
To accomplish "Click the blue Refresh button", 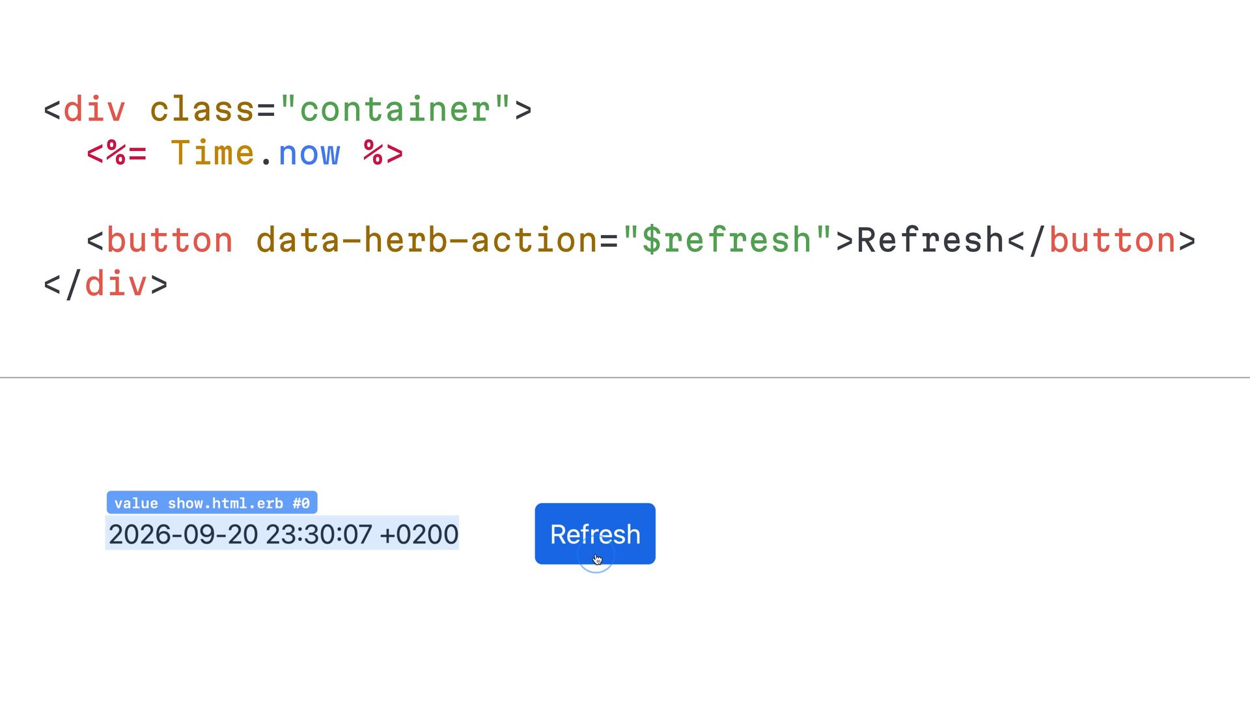I will tap(595, 534).
